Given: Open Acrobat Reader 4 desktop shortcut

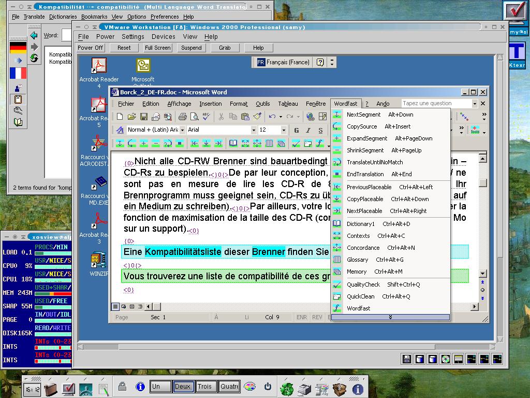Looking at the screenshot, I should tap(99, 73).
